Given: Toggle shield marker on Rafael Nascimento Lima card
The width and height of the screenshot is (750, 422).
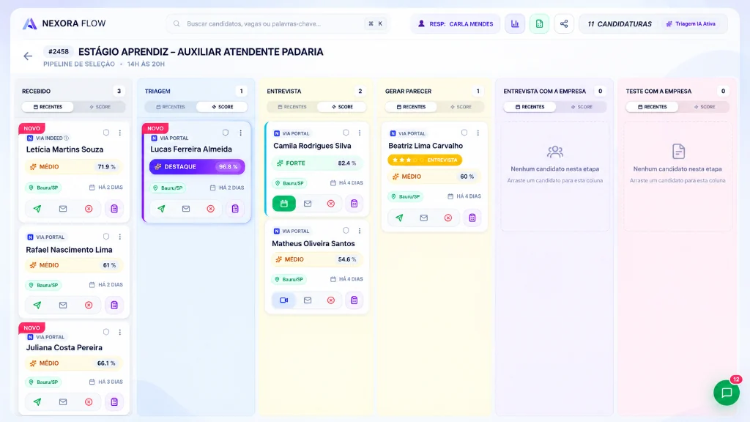Looking at the screenshot, I should pyautogui.click(x=106, y=237).
